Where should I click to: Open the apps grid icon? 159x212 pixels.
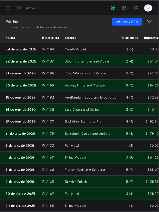[124, 8]
